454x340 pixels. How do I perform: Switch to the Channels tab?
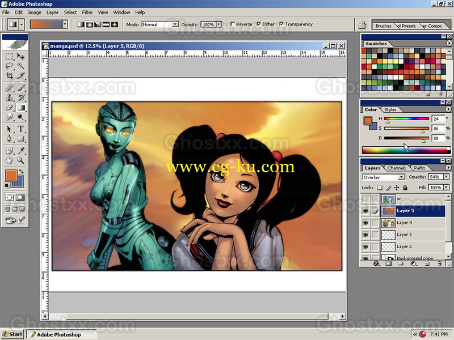pos(397,168)
